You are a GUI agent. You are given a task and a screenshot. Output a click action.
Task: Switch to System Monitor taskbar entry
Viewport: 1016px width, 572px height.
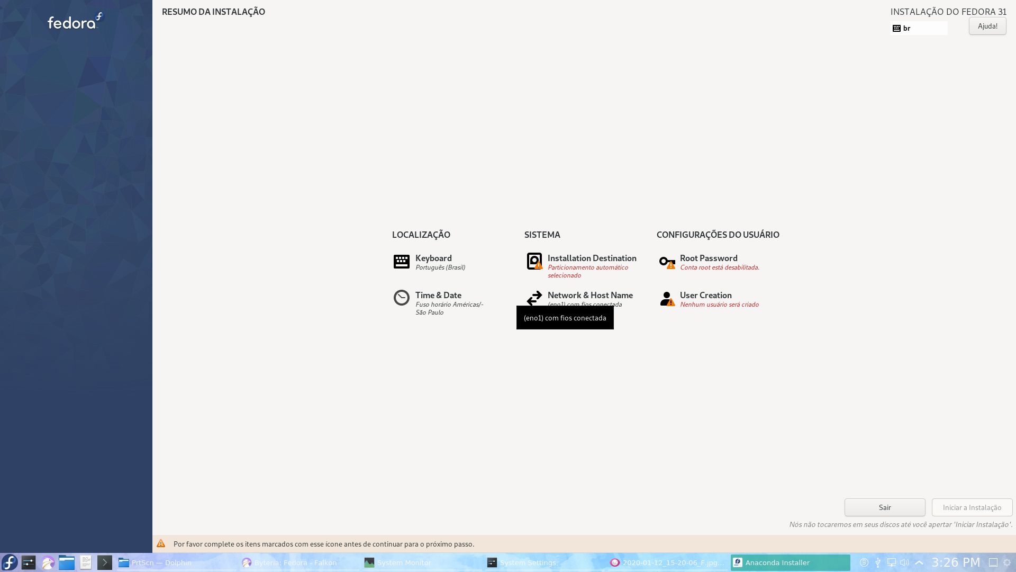point(421,562)
